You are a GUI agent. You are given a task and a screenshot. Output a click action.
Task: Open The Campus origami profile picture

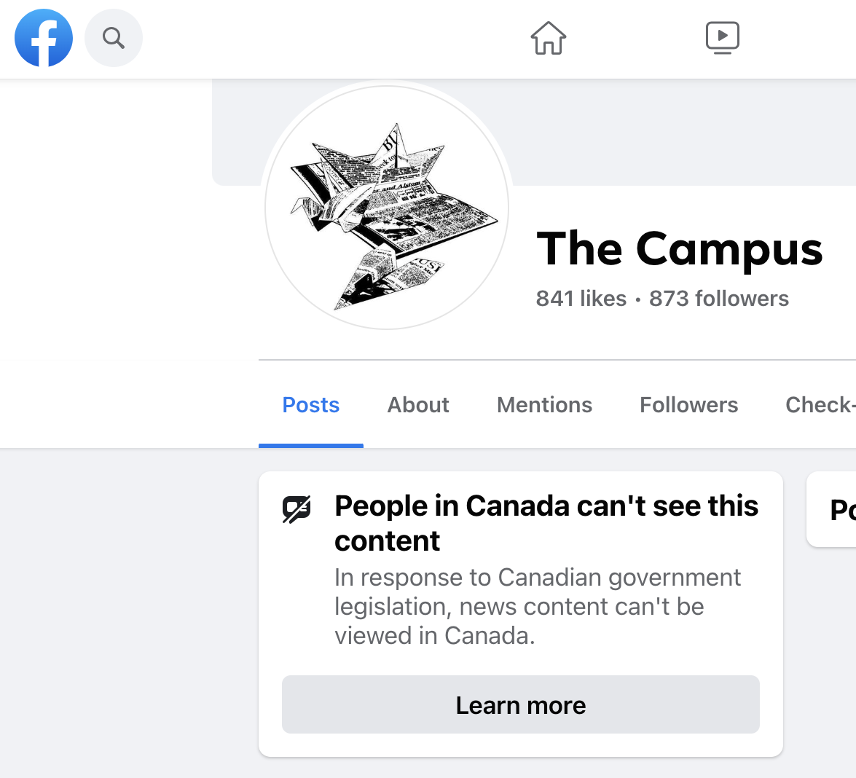click(x=387, y=208)
